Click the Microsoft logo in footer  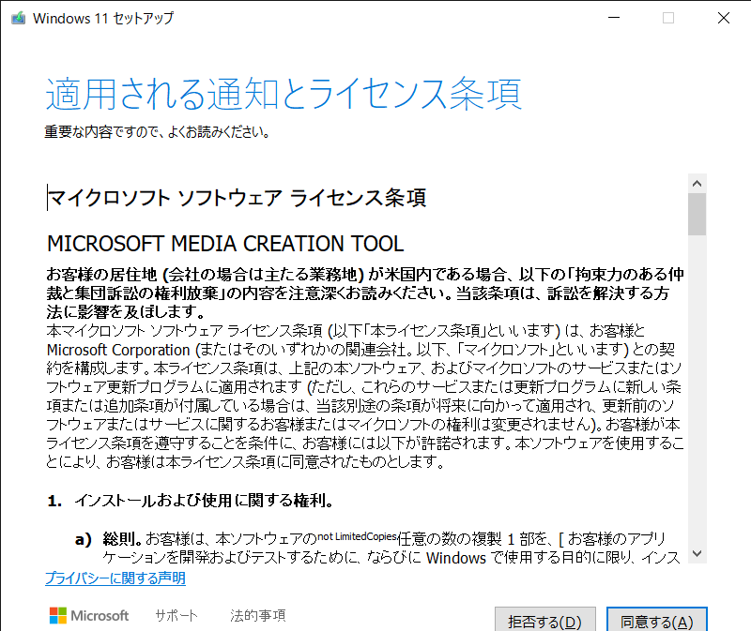[89, 615]
